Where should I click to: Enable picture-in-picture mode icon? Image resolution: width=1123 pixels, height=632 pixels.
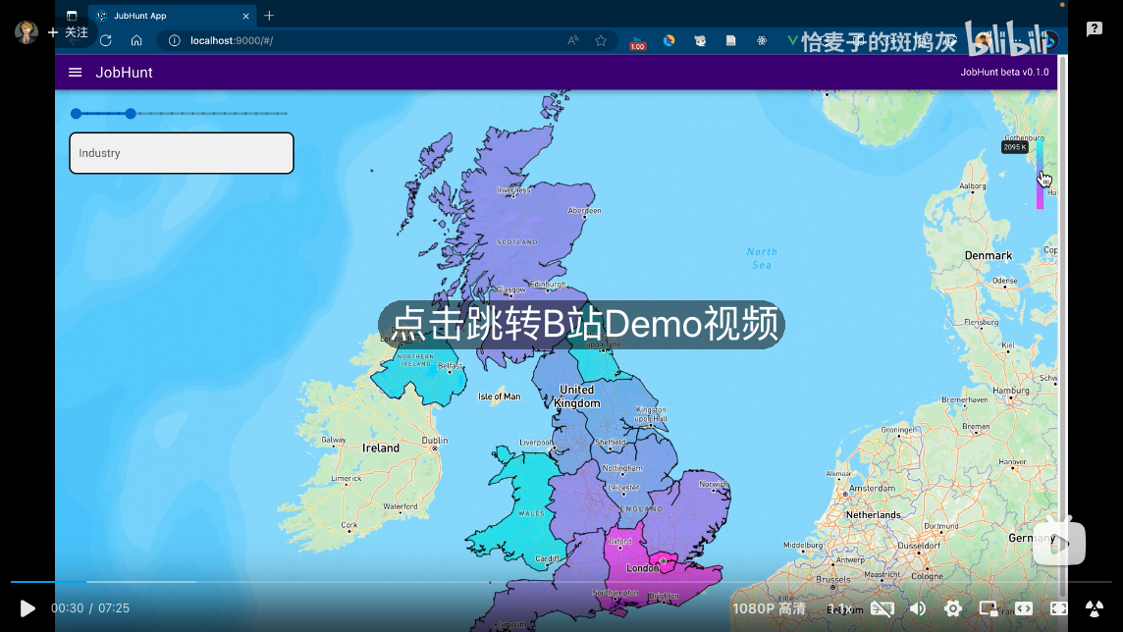click(x=989, y=608)
